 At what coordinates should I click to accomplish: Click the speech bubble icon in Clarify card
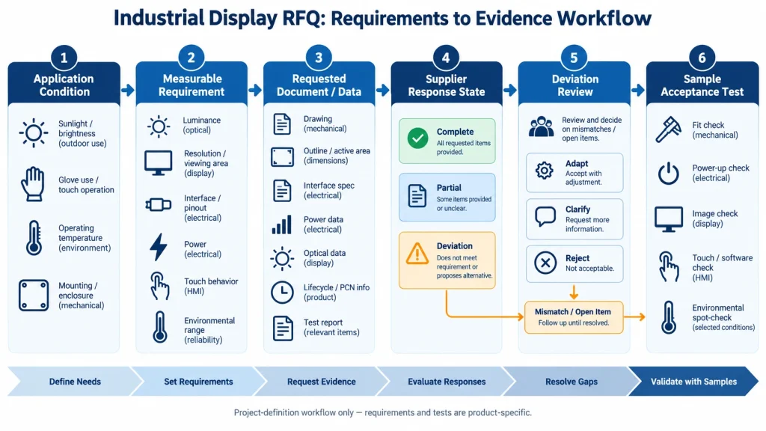point(545,216)
